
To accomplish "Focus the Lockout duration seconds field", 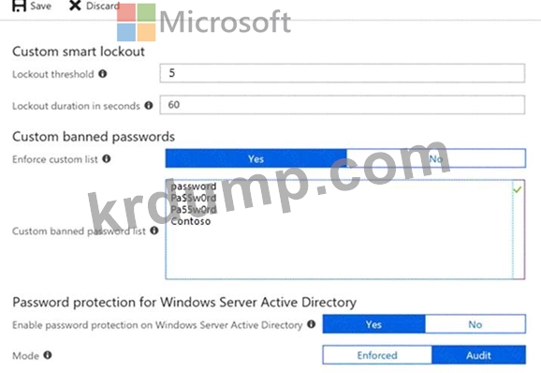I will pos(343,105).
